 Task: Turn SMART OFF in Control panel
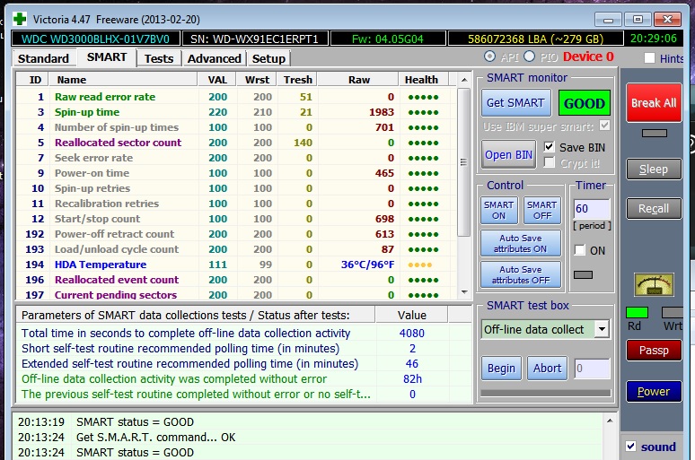pyautogui.click(x=541, y=210)
